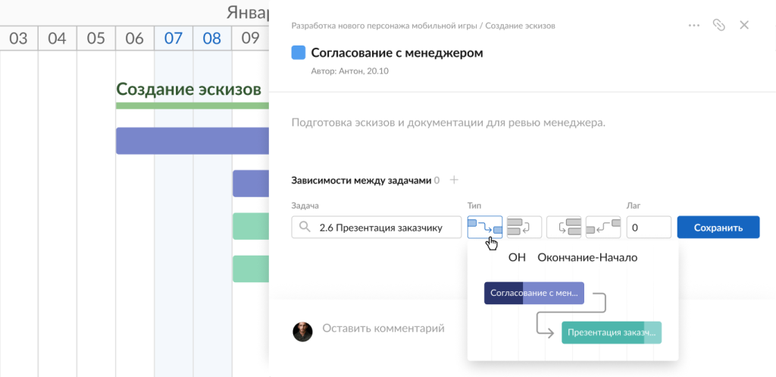Click the task search field «2.6 Презентация заказчику»
This screenshot has width=776, height=377.
click(376, 228)
